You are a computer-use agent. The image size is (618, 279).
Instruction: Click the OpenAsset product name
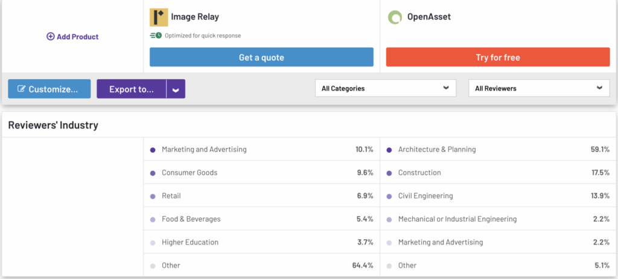(x=429, y=17)
